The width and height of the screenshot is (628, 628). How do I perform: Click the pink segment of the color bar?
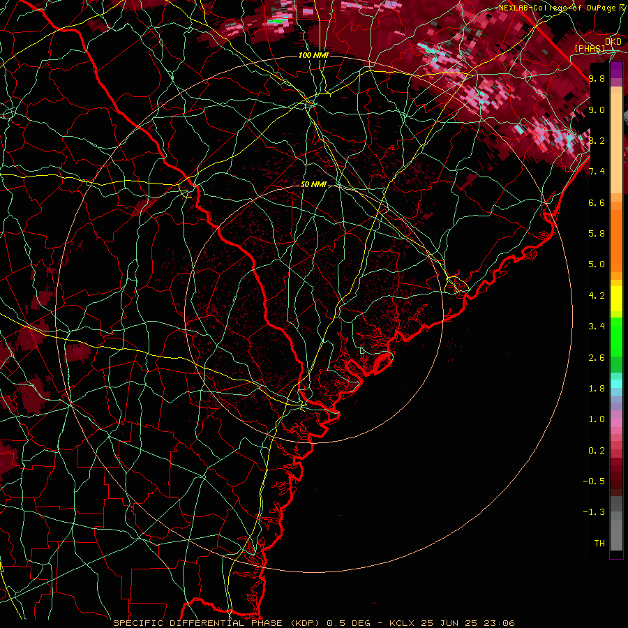point(616,423)
